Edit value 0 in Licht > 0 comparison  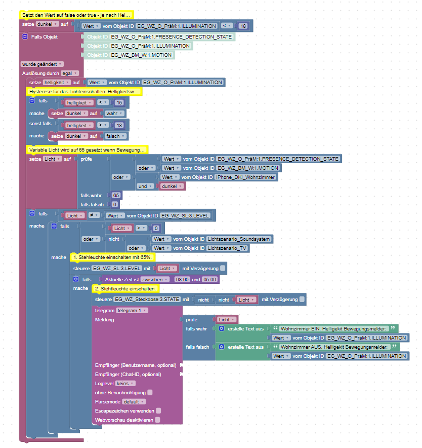click(156, 228)
